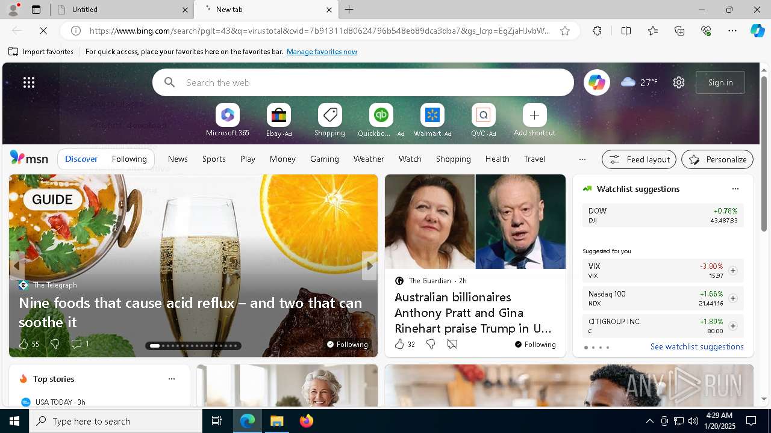Dislike the Australian billionaires article
The height and width of the screenshot is (433, 771).
(x=431, y=345)
